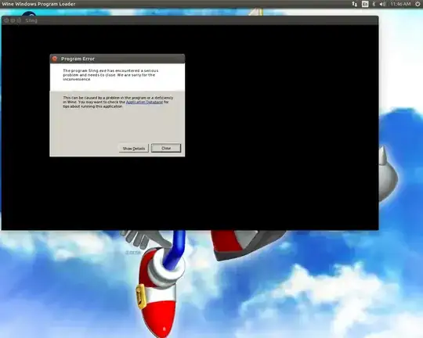Click the Sling window title text

31,20
